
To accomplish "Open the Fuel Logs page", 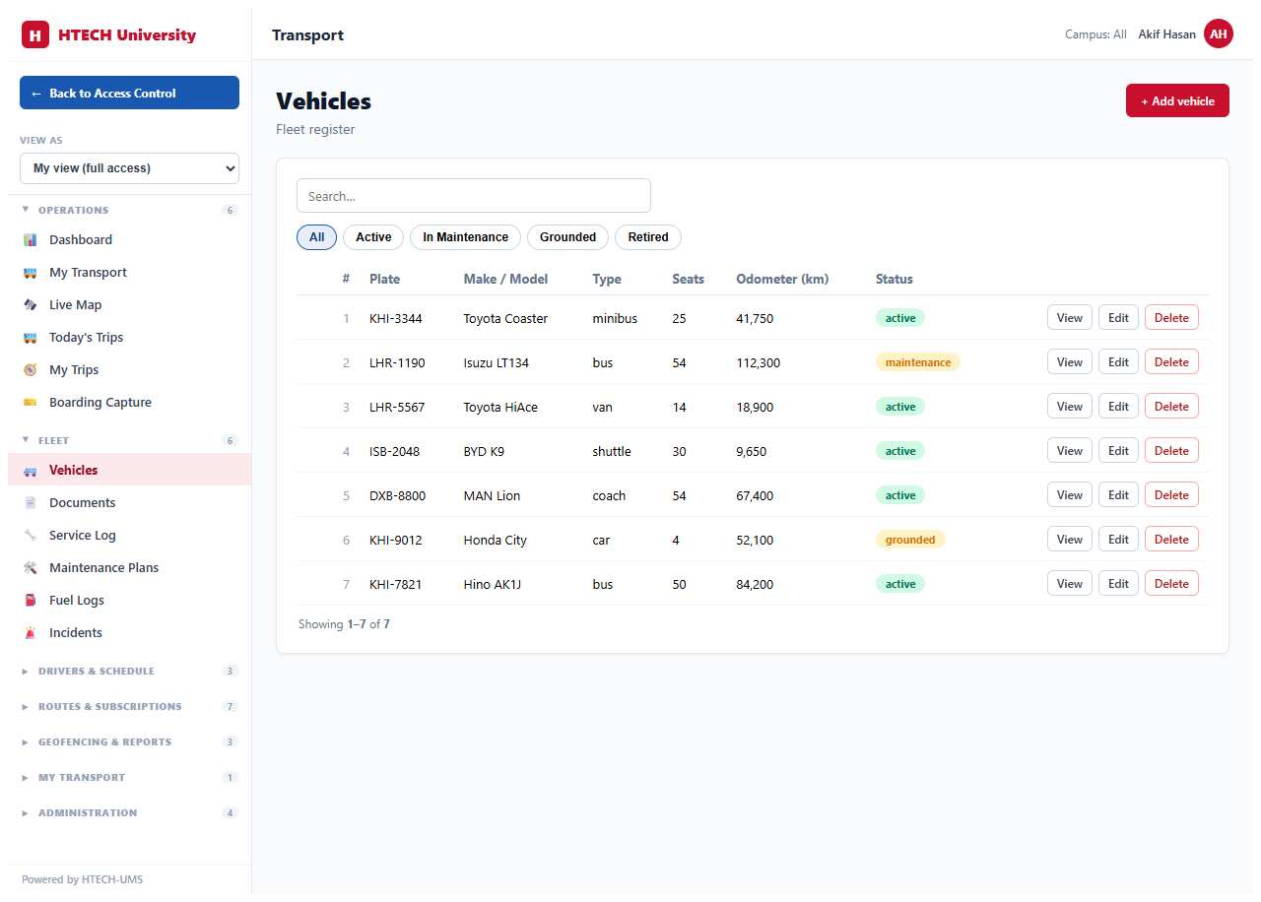I will pos(129,601).
